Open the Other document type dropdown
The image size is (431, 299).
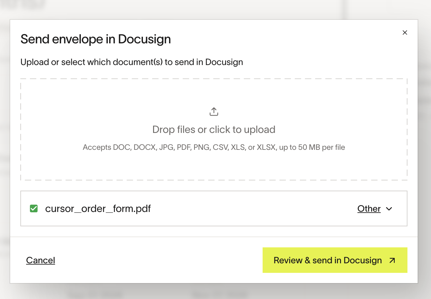click(375, 208)
